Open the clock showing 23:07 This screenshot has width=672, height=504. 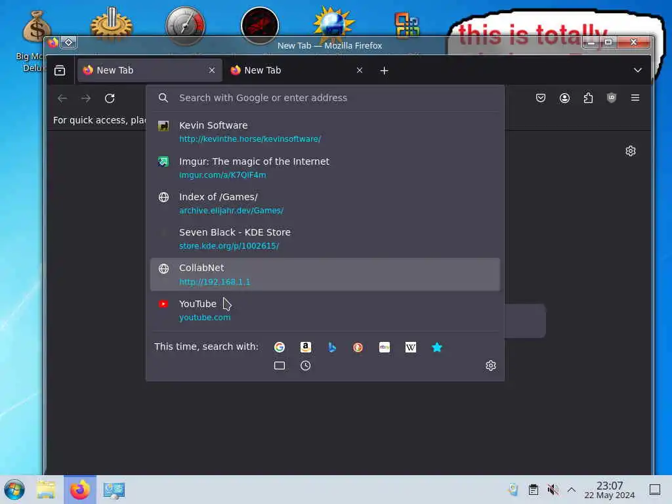point(610,490)
